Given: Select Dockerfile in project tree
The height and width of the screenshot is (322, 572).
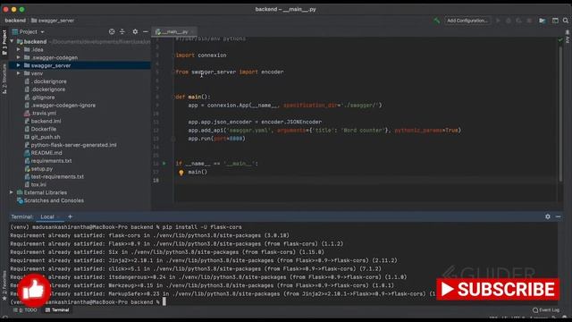Looking at the screenshot, I should coord(40,129).
